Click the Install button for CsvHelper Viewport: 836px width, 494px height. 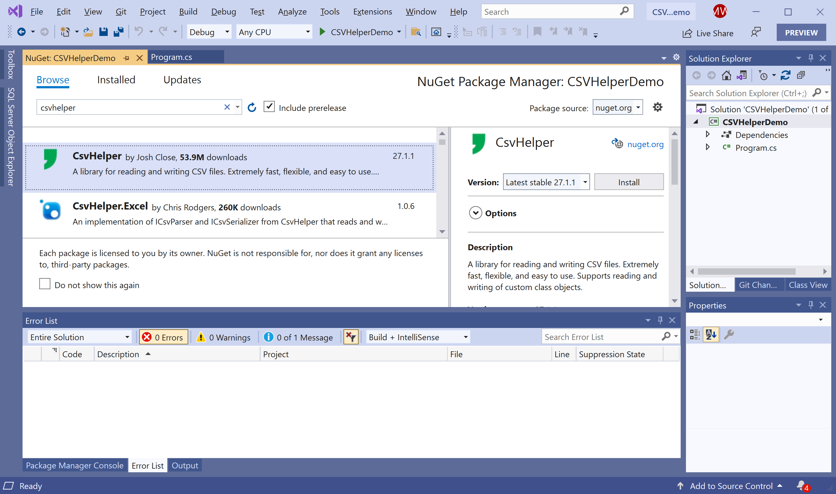coord(629,182)
